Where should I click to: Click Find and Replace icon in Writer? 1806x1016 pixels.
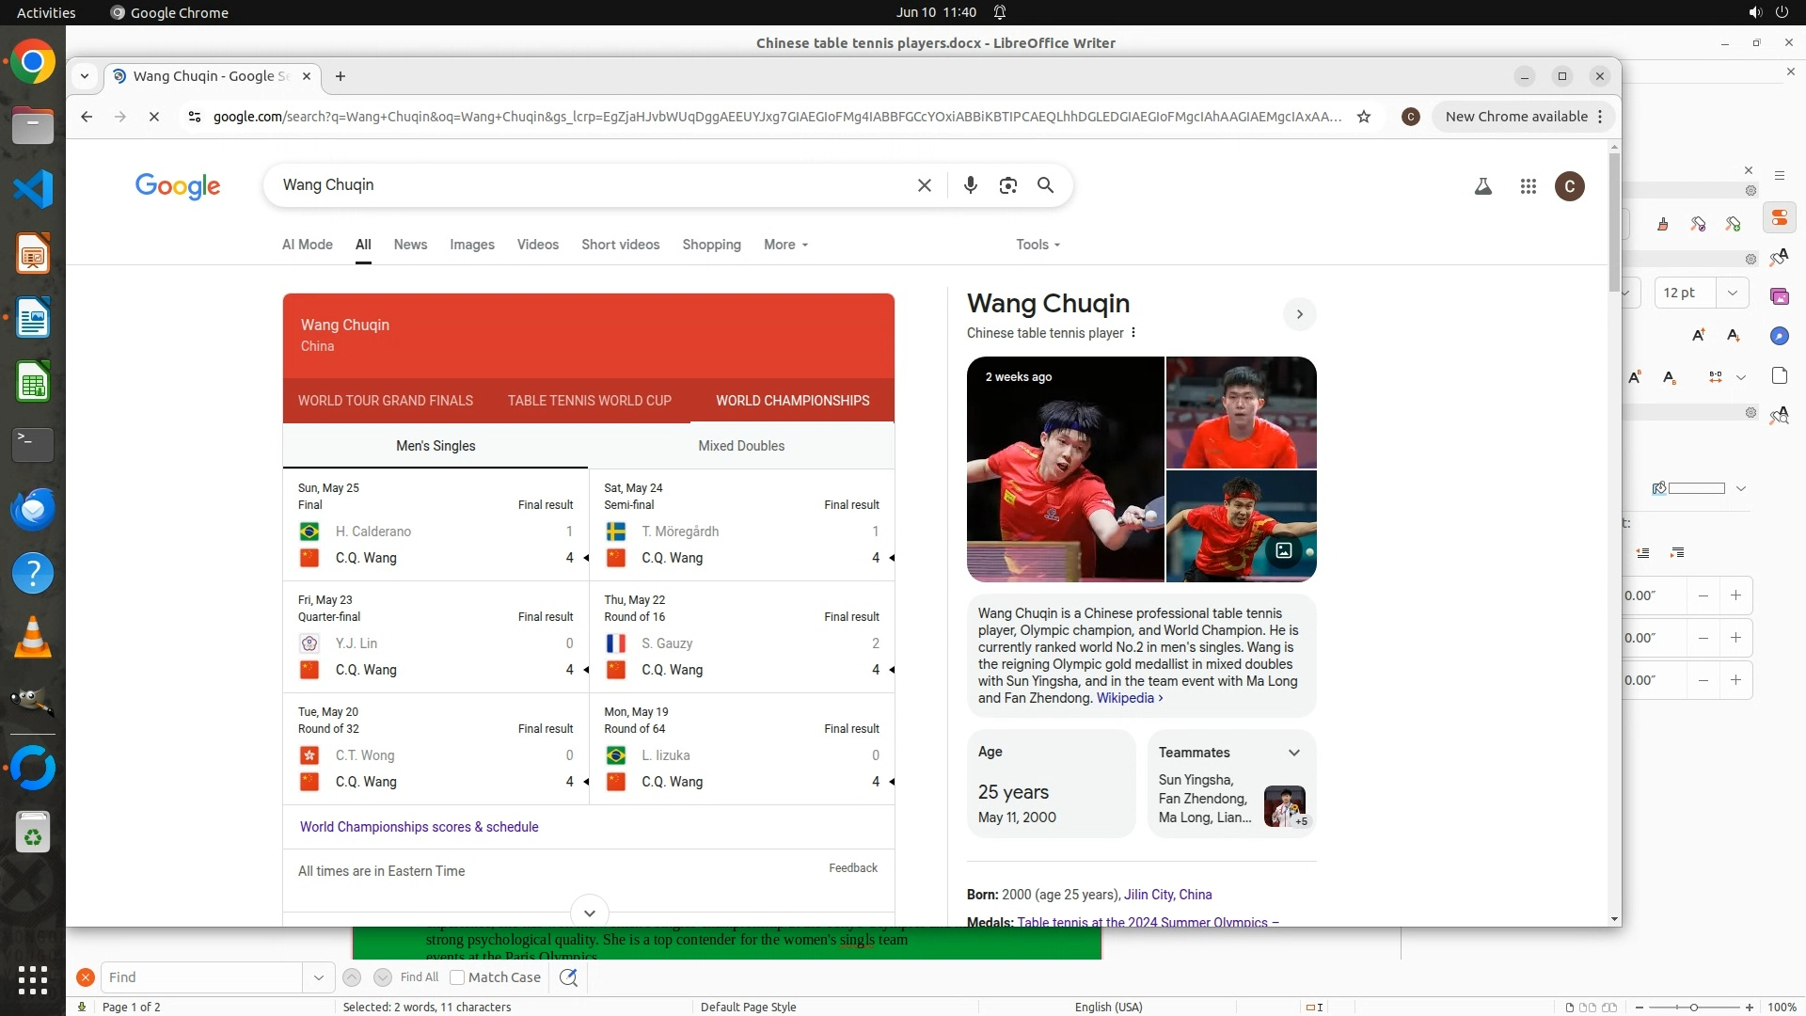pyautogui.click(x=568, y=976)
